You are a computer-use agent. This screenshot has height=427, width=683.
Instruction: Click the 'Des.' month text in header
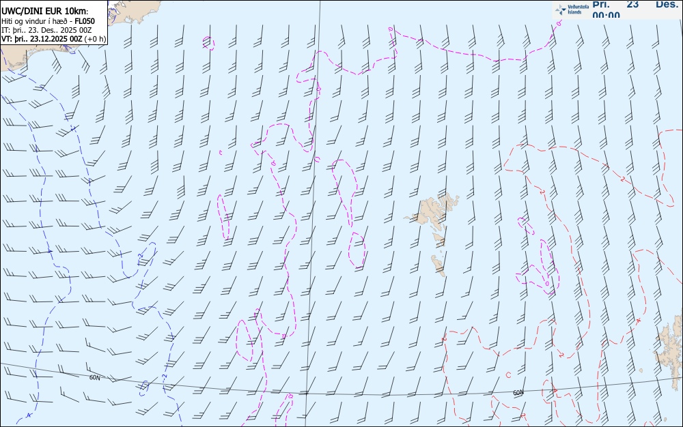[x=667, y=4]
